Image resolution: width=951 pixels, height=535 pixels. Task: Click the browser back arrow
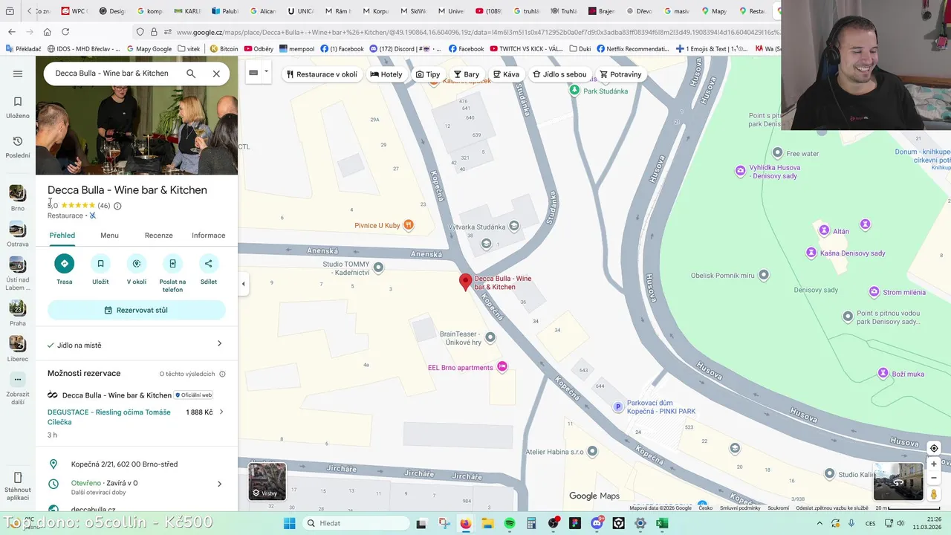tap(11, 32)
